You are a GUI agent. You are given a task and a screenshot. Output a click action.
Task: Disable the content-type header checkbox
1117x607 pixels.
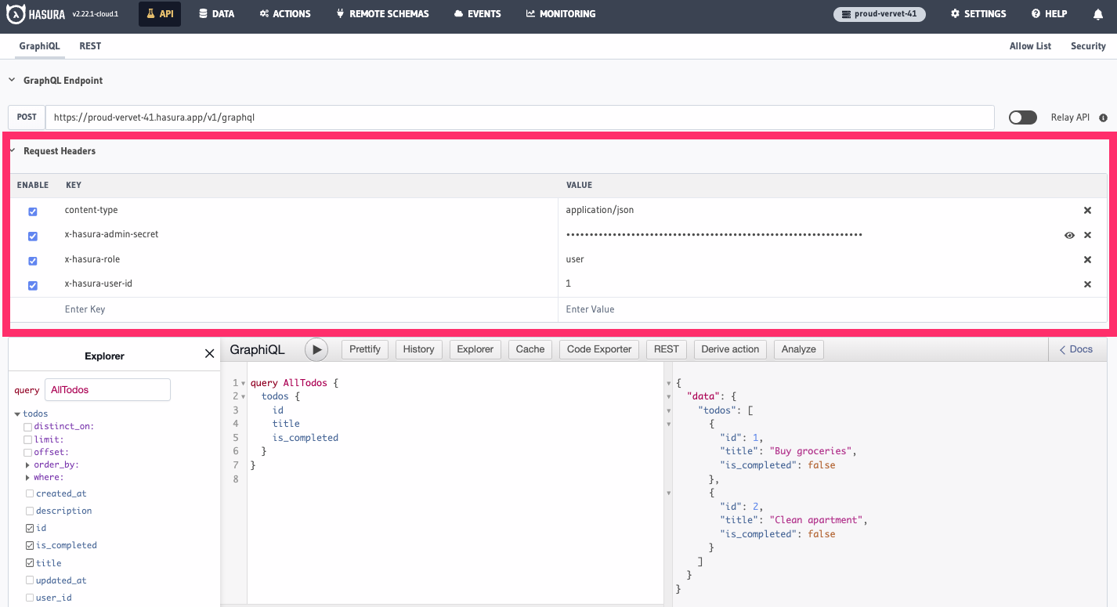tap(32, 211)
